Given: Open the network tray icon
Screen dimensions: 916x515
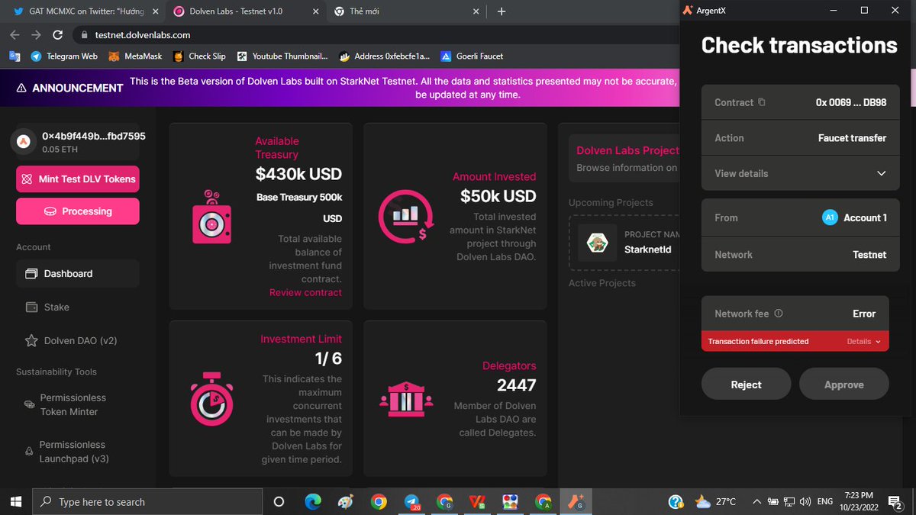Looking at the screenshot, I should (789, 501).
